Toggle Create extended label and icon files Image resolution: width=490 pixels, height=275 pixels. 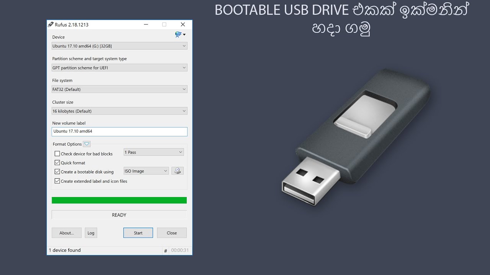[x=57, y=181]
